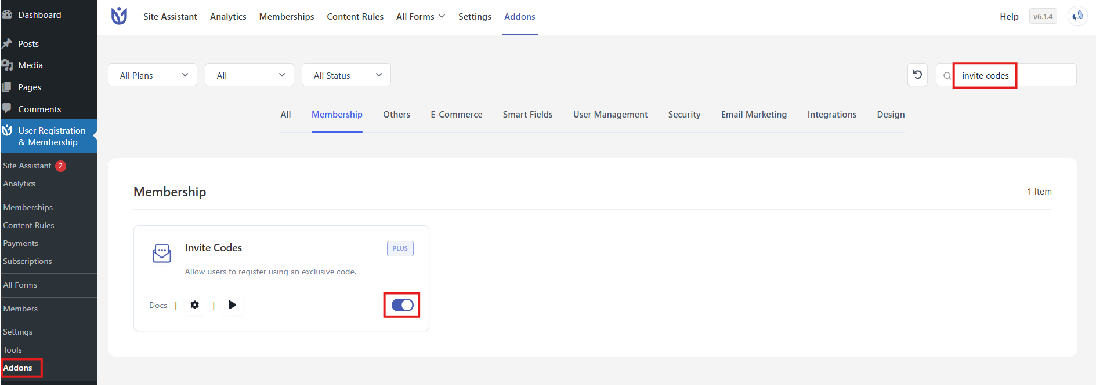The width and height of the screenshot is (1096, 385).
Task: Open Invite Codes settings gear icon
Action: tap(195, 305)
